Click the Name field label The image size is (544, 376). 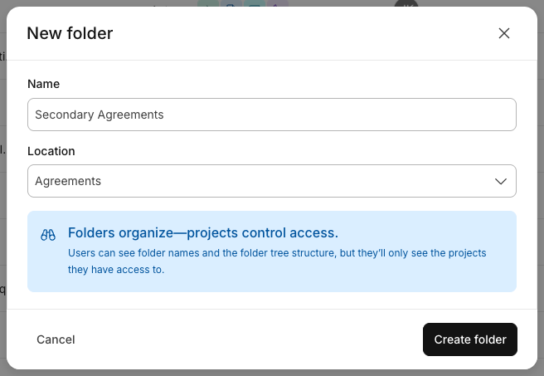[x=44, y=84]
